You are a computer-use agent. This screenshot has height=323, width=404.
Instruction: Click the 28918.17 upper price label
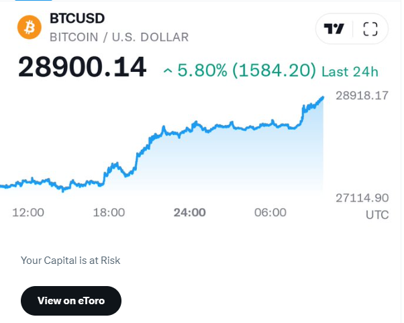pos(361,95)
